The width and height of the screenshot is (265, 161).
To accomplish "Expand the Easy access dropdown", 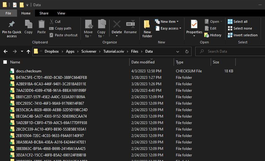I will pyautogui.click(x=169, y=28).
